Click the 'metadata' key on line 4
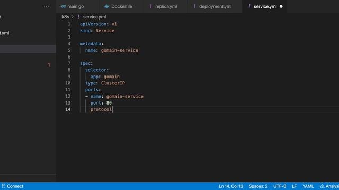The image size is (339, 190). coord(91,44)
